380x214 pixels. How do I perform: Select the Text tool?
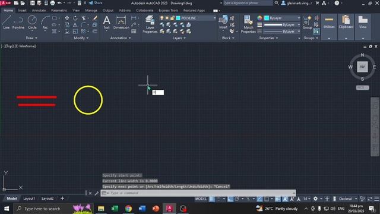pyautogui.click(x=107, y=23)
